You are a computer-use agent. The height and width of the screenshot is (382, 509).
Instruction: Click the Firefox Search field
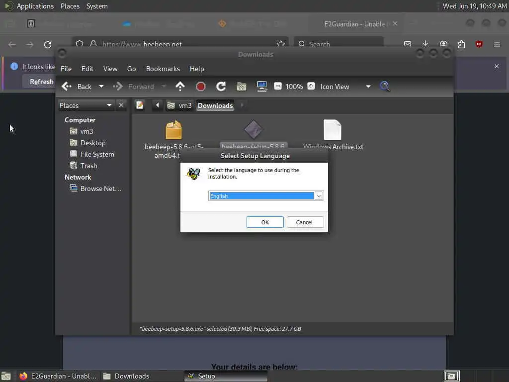[339, 44]
